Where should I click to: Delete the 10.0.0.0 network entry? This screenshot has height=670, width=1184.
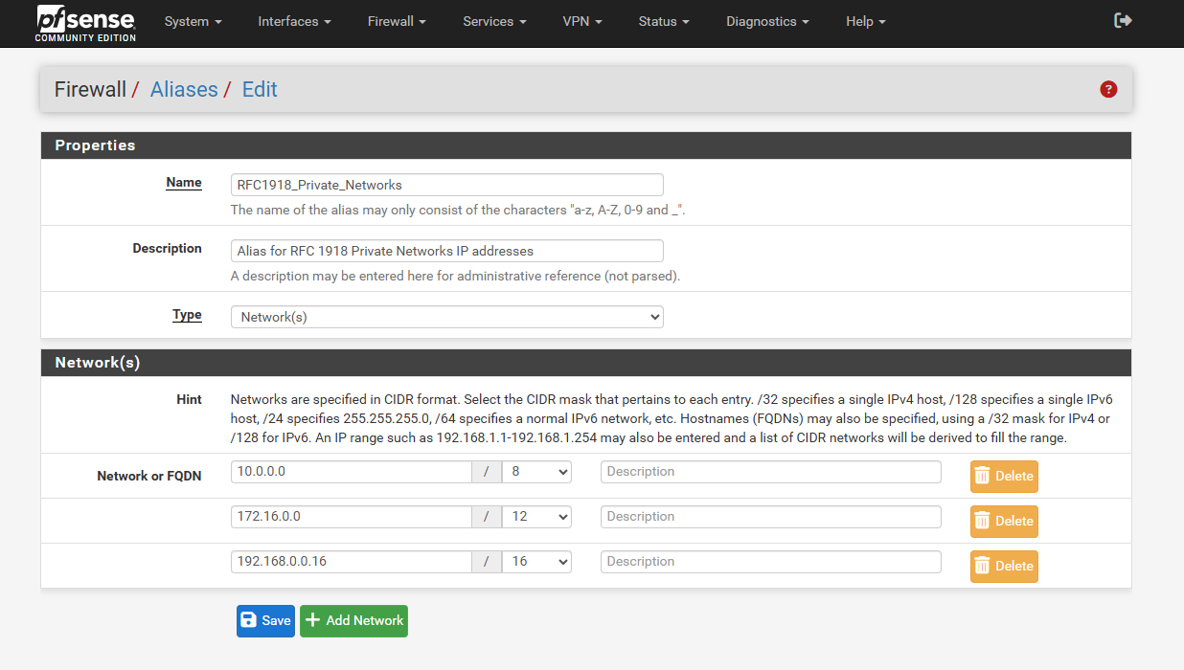[x=1004, y=476]
